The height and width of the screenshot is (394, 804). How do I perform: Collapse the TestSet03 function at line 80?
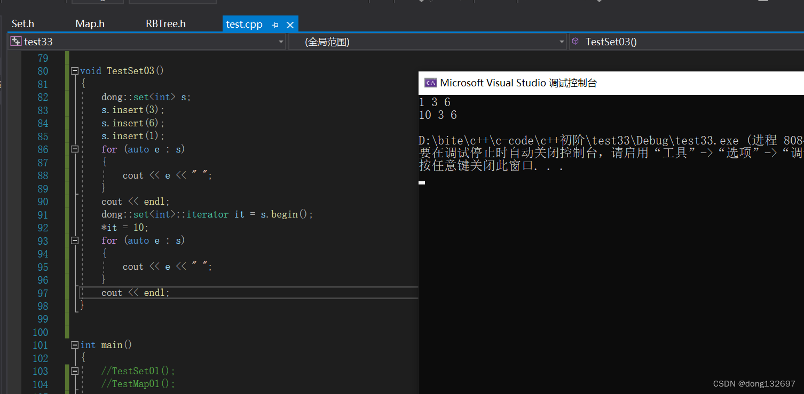click(x=75, y=71)
